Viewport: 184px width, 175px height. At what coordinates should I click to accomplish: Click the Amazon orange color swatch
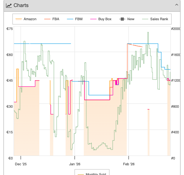coord(19,19)
